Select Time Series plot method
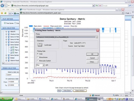The width and height of the screenshot is (134, 101). pyautogui.click(x=5, y=23)
